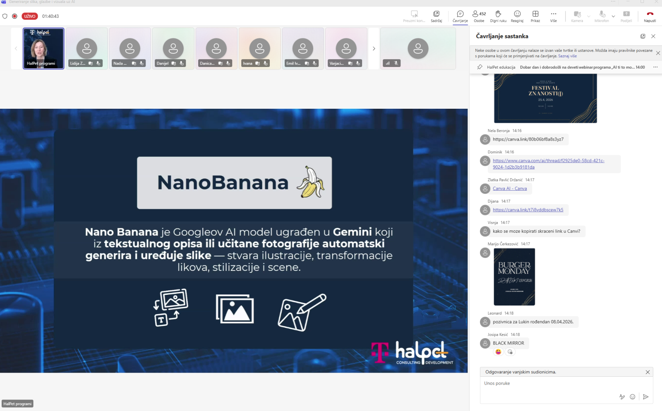Screen dimensions: 662x411
Task: Click the pin icon on HalPet edukacija message
Action: (480, 67)
